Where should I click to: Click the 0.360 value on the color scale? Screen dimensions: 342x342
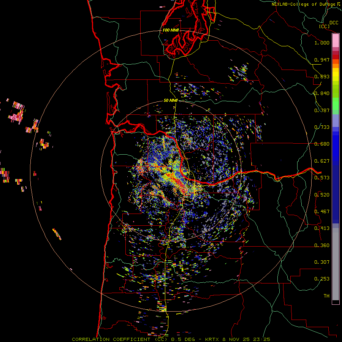click(322, 245)
